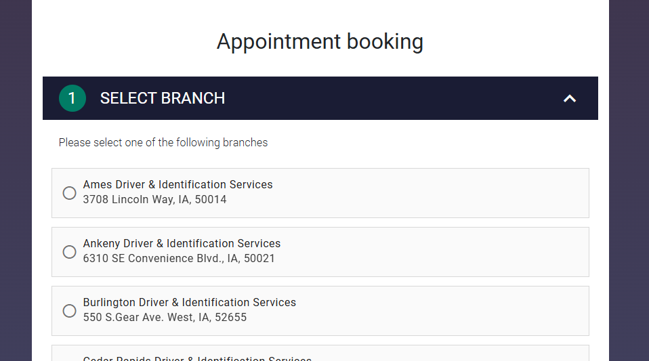Click the Ankeny Driver & Identification Services label
The width and height of the screenshot is (649, 361).
pos(182,243)
